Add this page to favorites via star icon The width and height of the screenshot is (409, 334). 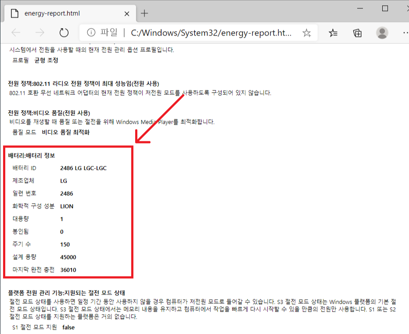coord(306,32)
